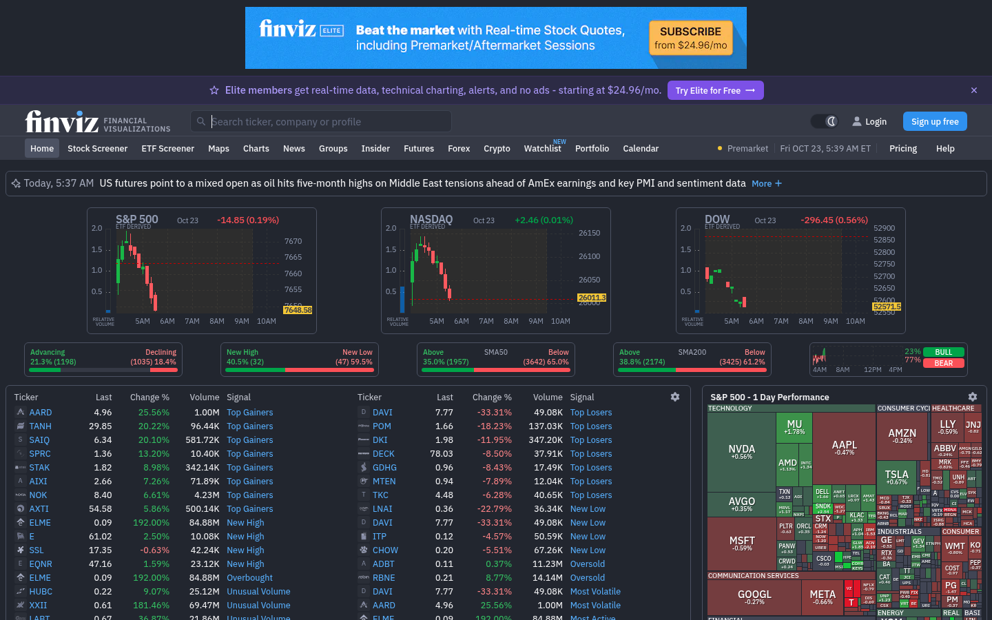992x620 pixels.
Task: Open the TANH ticker link
Action: point(40,426)
